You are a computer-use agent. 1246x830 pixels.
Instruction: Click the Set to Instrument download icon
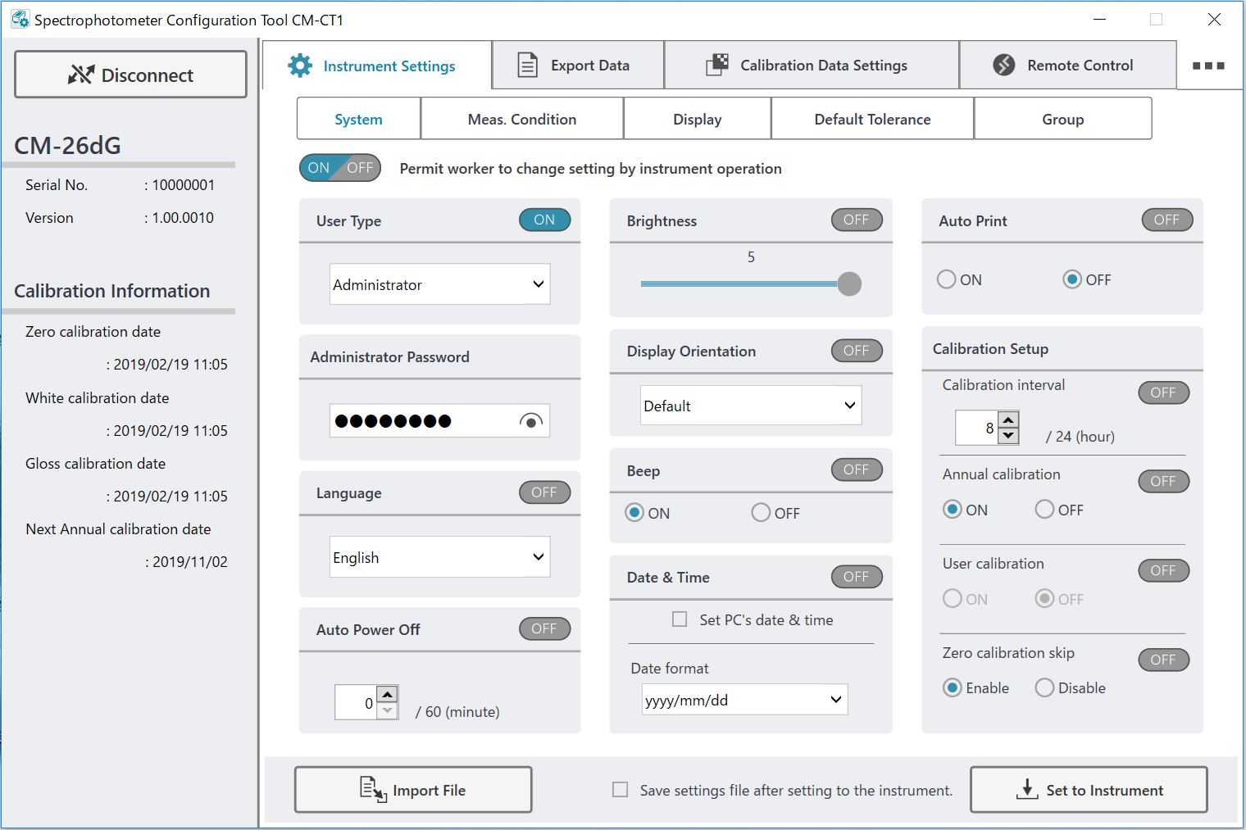1026,790
